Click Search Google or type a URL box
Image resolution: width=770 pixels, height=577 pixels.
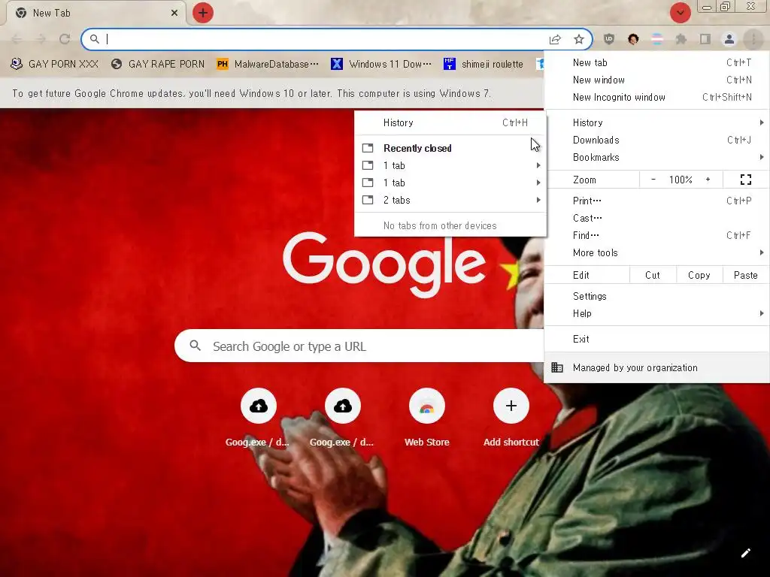pos(359,346)
